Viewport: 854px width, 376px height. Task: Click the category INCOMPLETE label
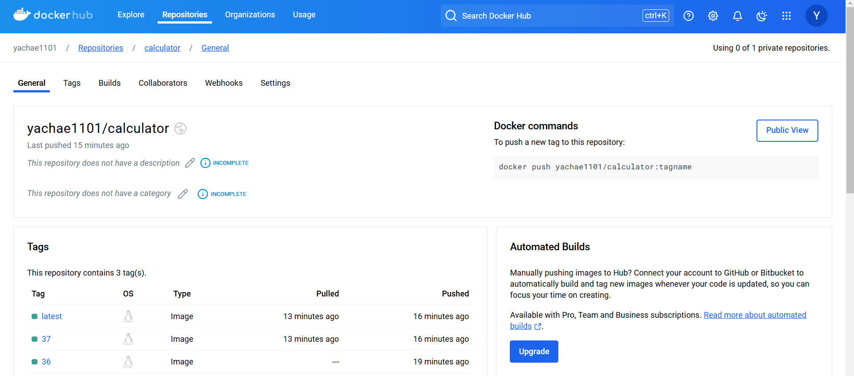[x=228, y=194]
